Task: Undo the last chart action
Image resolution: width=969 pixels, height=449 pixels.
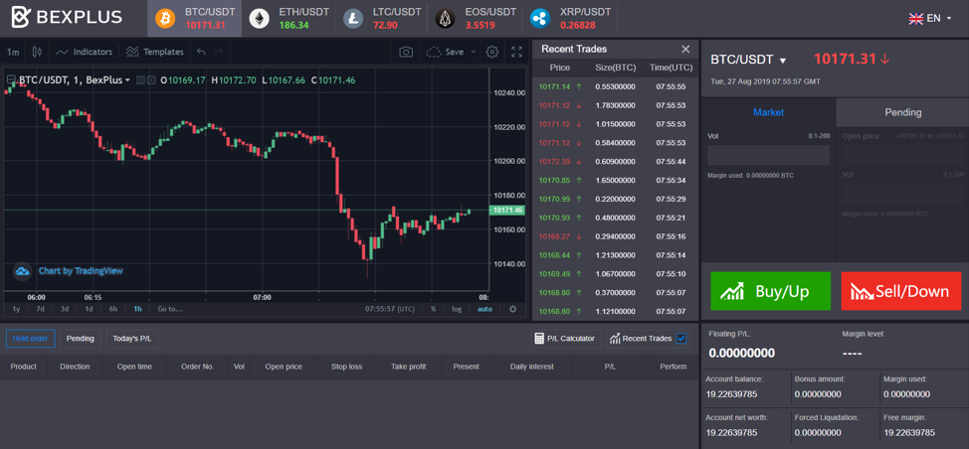Action: 200,52
